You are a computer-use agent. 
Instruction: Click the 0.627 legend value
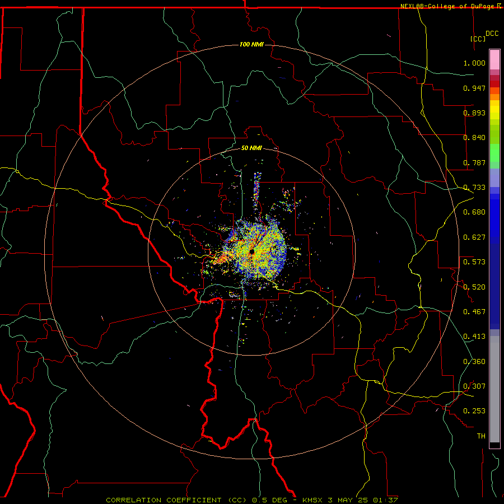pyautogui.click(x=474, y=237)
